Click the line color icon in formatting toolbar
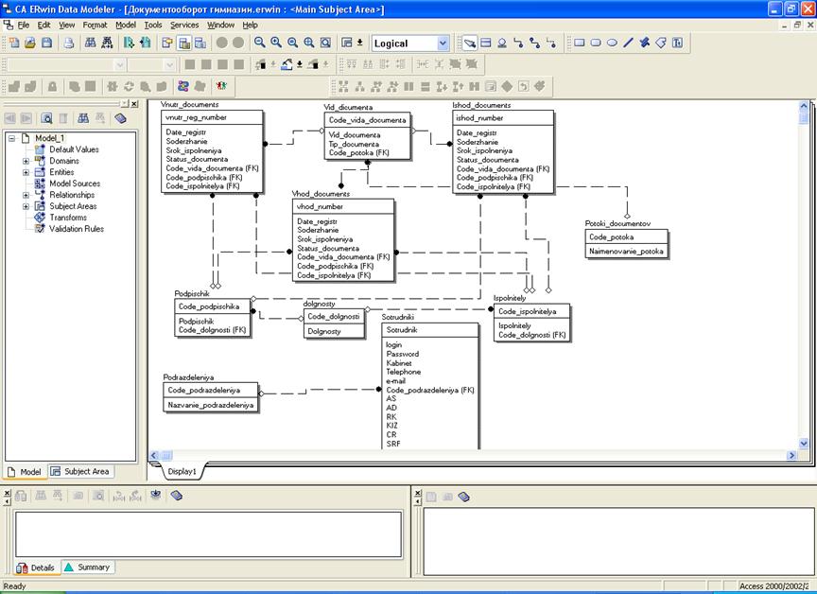The width and height of the screenshot is (817, 594). coord(313,64)
